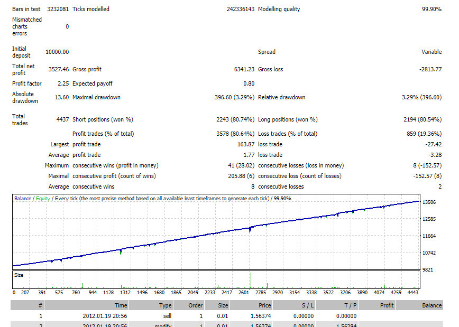Viewport: 459px width, 327px height.
Task: Select the Modelling quality value 99.90%
Action: [432, 9]
